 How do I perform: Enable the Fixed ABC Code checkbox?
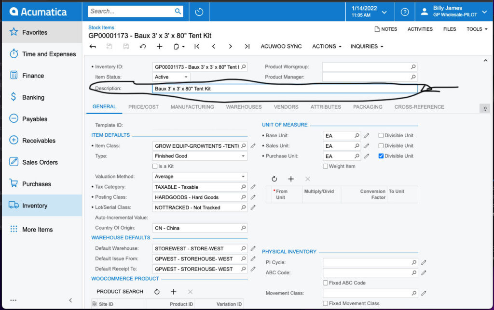pos(326,283)
